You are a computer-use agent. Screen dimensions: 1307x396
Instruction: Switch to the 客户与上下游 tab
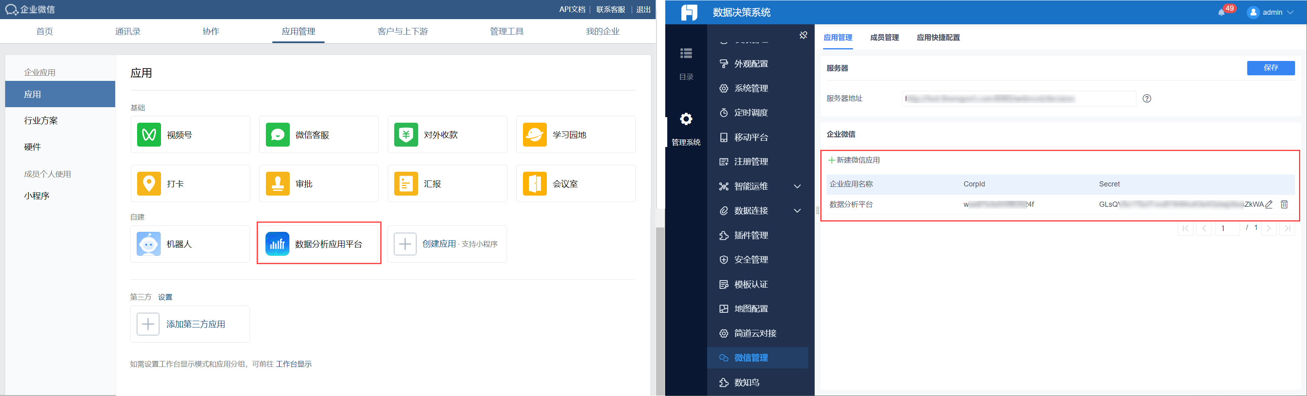tap(403, 31)
